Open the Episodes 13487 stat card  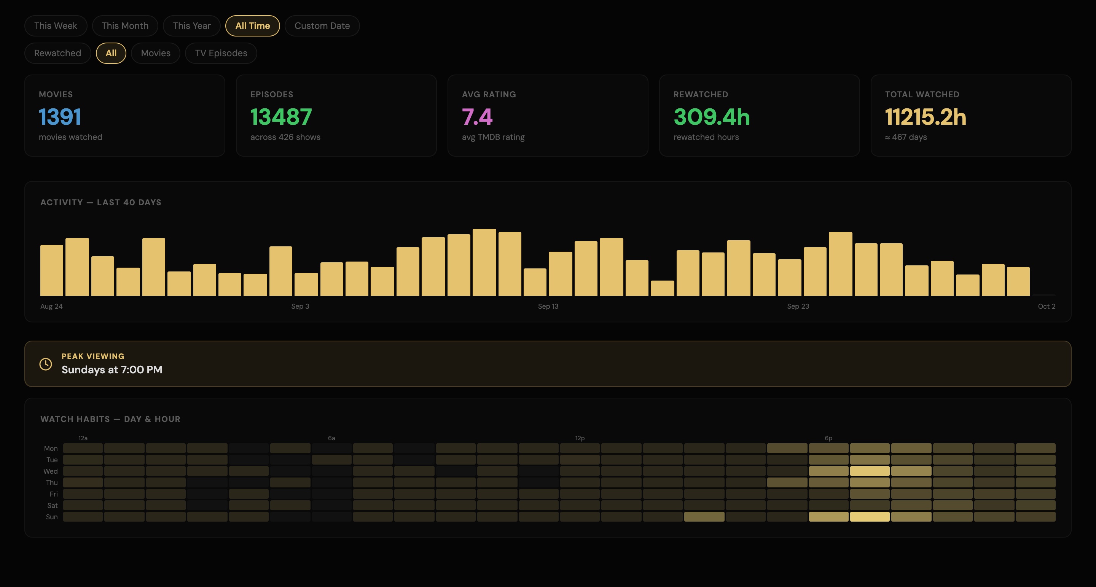tap(336, 116)
